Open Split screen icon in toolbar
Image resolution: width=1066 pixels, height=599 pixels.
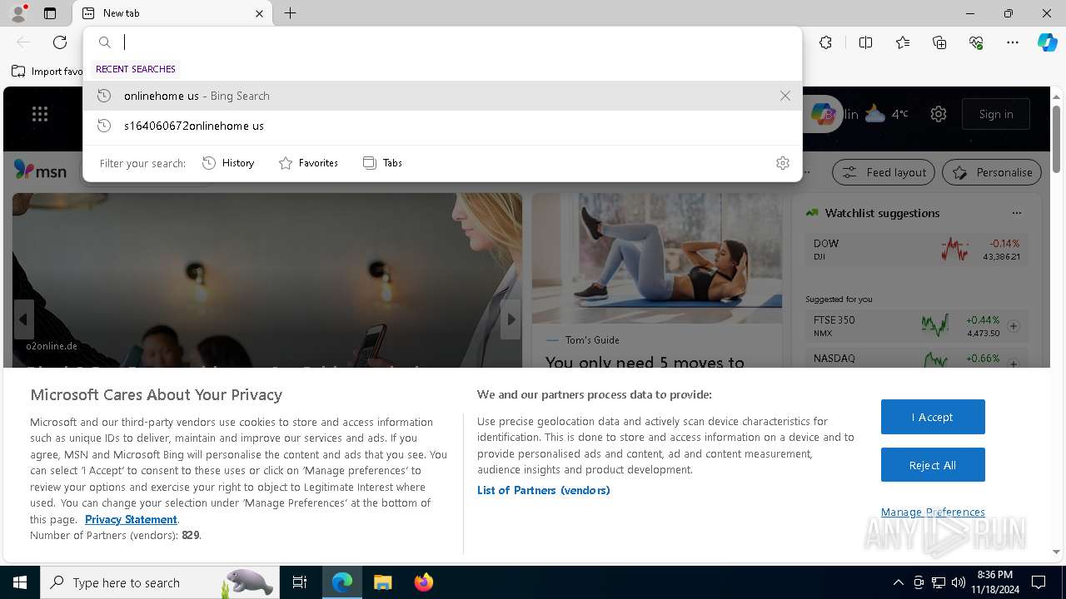(865, 42)
